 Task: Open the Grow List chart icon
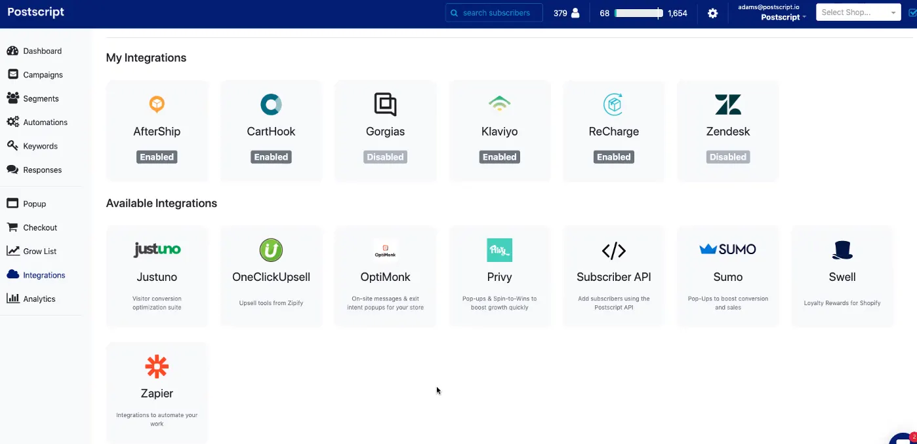click(12, 251)
